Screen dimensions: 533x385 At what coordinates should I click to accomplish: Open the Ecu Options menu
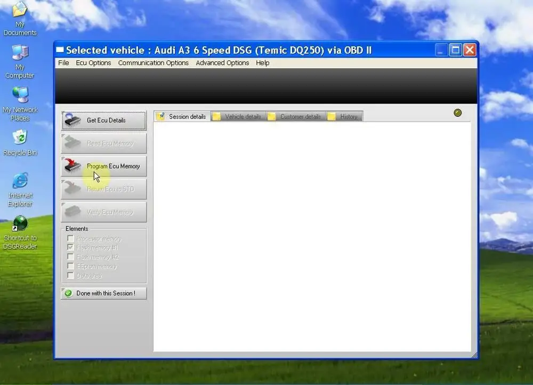point(93,63)
